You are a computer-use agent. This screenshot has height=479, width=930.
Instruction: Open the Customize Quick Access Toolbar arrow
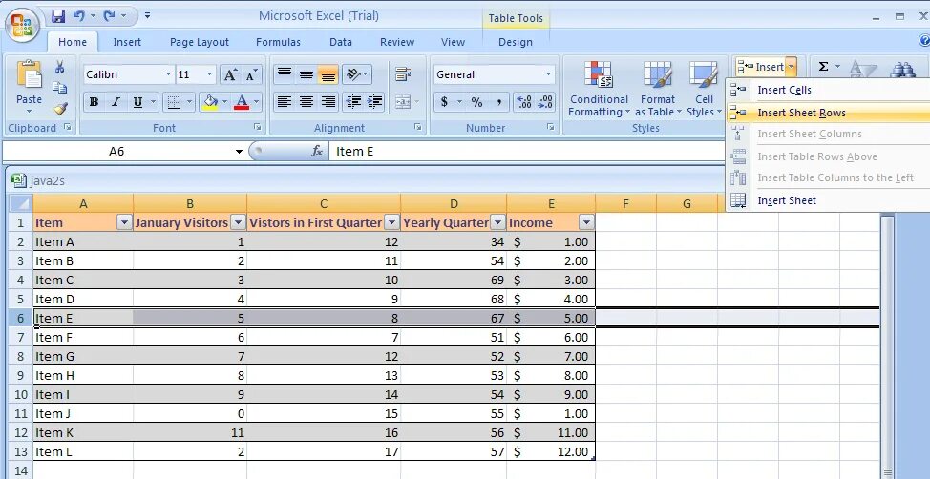[x=147, y=16]
